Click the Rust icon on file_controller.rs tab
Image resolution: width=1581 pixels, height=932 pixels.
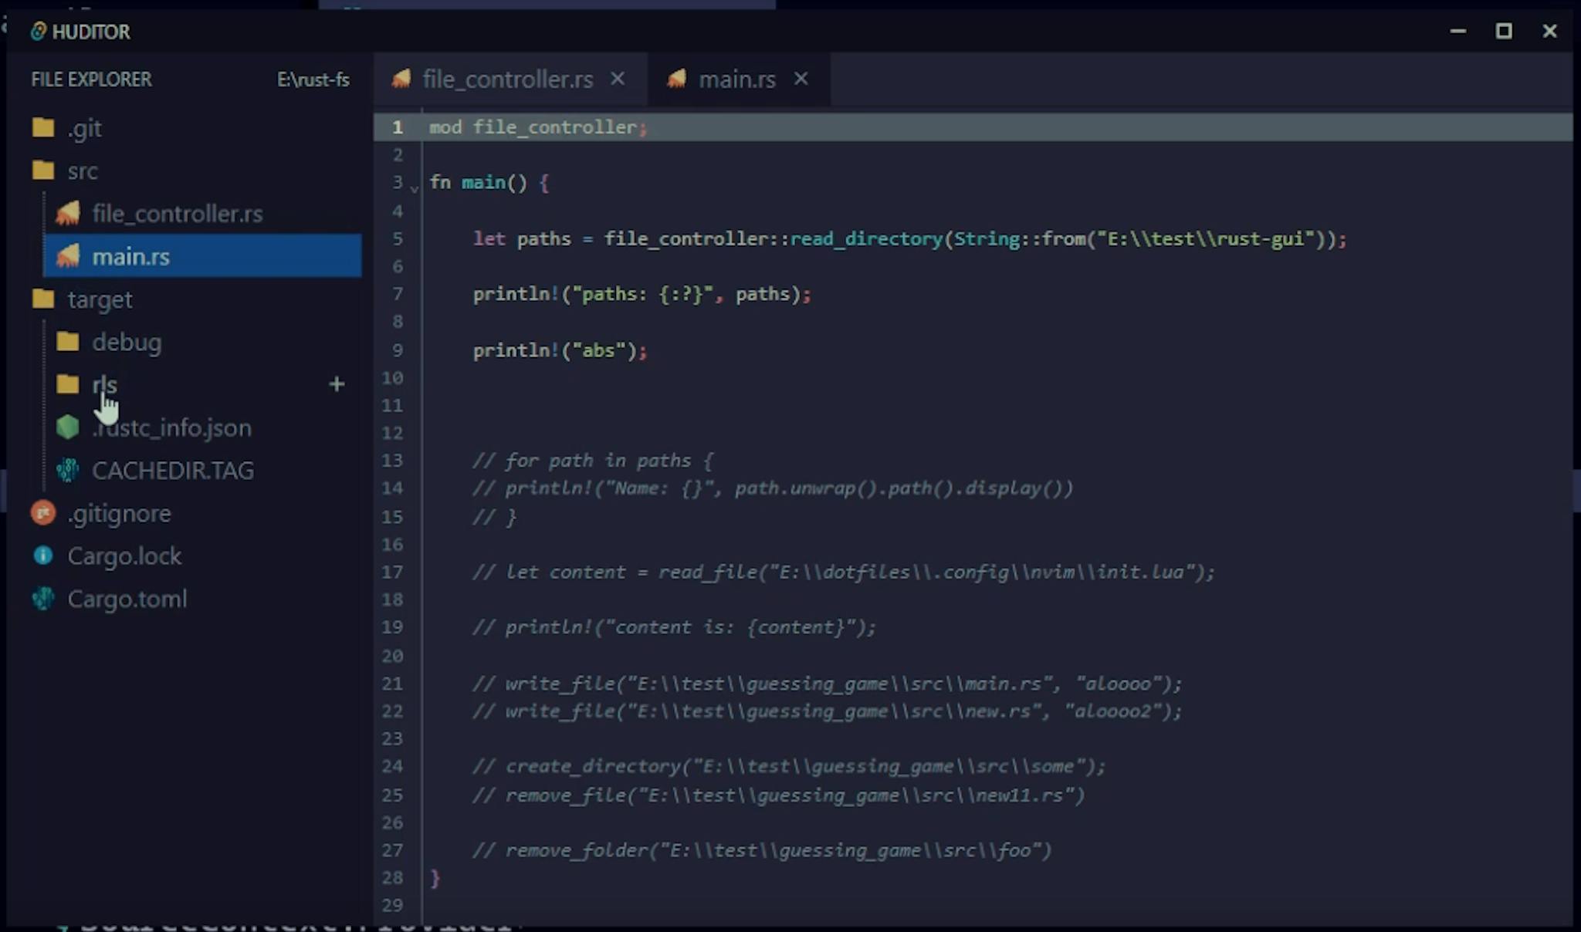pos(401,79)
